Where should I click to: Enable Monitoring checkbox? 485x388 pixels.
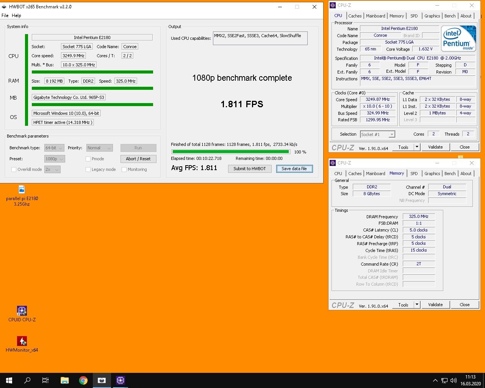[124, 169]
